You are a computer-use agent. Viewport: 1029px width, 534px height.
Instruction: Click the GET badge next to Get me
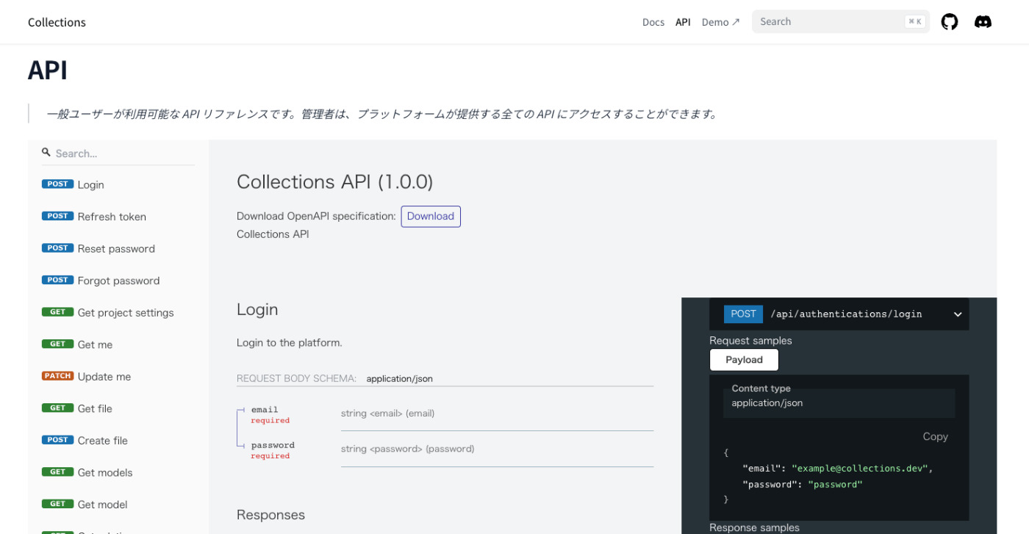[57, 344]
